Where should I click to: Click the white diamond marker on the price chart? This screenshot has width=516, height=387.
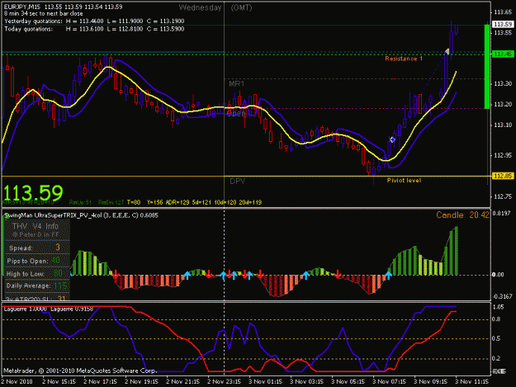click(x=392, y=139)
